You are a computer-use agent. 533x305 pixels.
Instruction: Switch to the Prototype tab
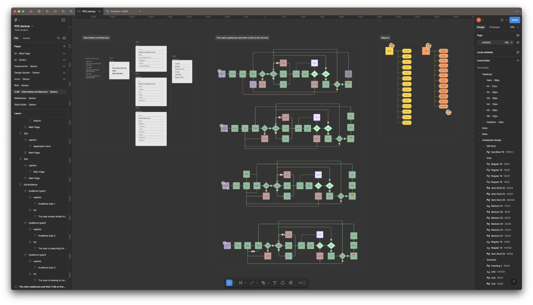pyautogui.click(x=494, y=27)
